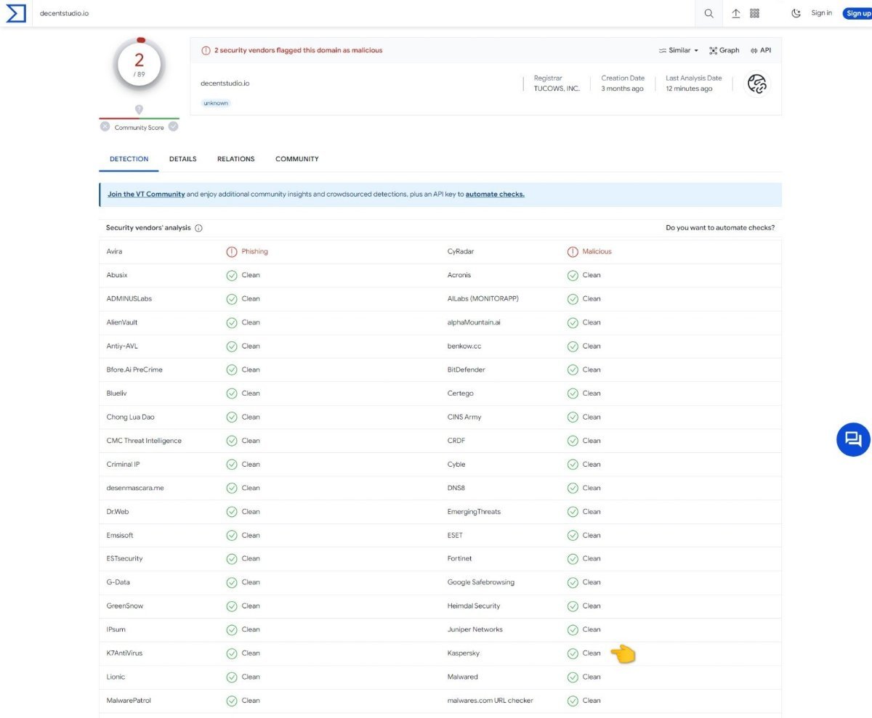Screen dimensions: 872x718
Task: Click the red X community score vote icon
Action: (x=105, y=126)
